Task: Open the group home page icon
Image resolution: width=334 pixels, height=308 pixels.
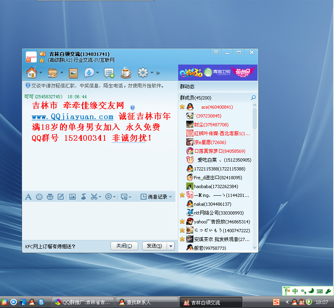Action: click(31, 73)
